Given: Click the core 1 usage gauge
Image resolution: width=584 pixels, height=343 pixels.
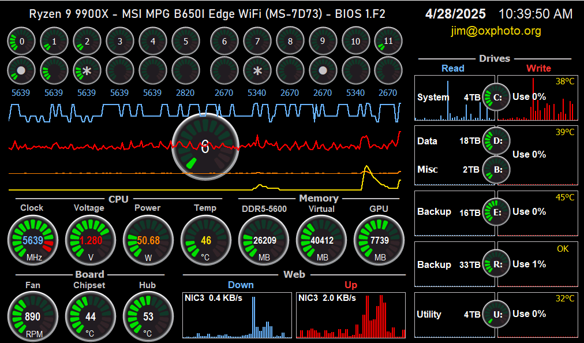Looking at the screenshot, I should pyautogui.click(x=54, y=41).
